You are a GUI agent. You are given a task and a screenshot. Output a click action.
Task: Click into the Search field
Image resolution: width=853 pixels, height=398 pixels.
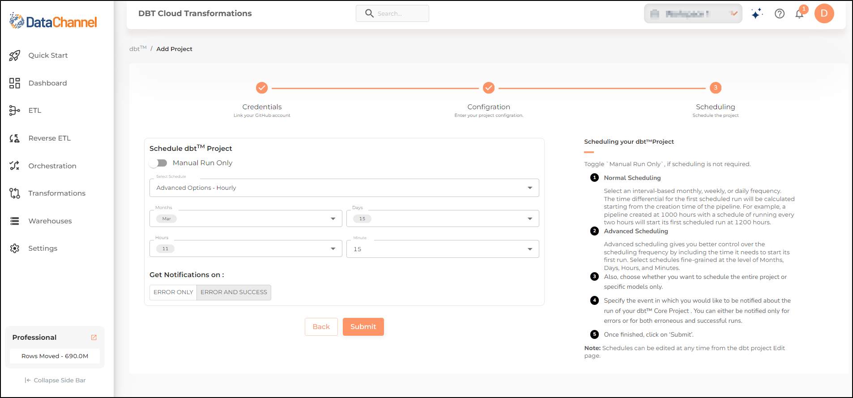click(392, 13)
